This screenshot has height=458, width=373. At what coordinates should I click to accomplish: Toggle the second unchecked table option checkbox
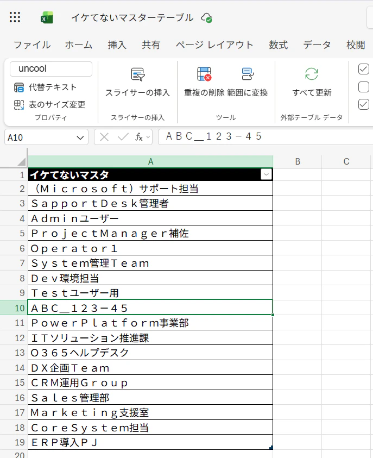[364, 87]
